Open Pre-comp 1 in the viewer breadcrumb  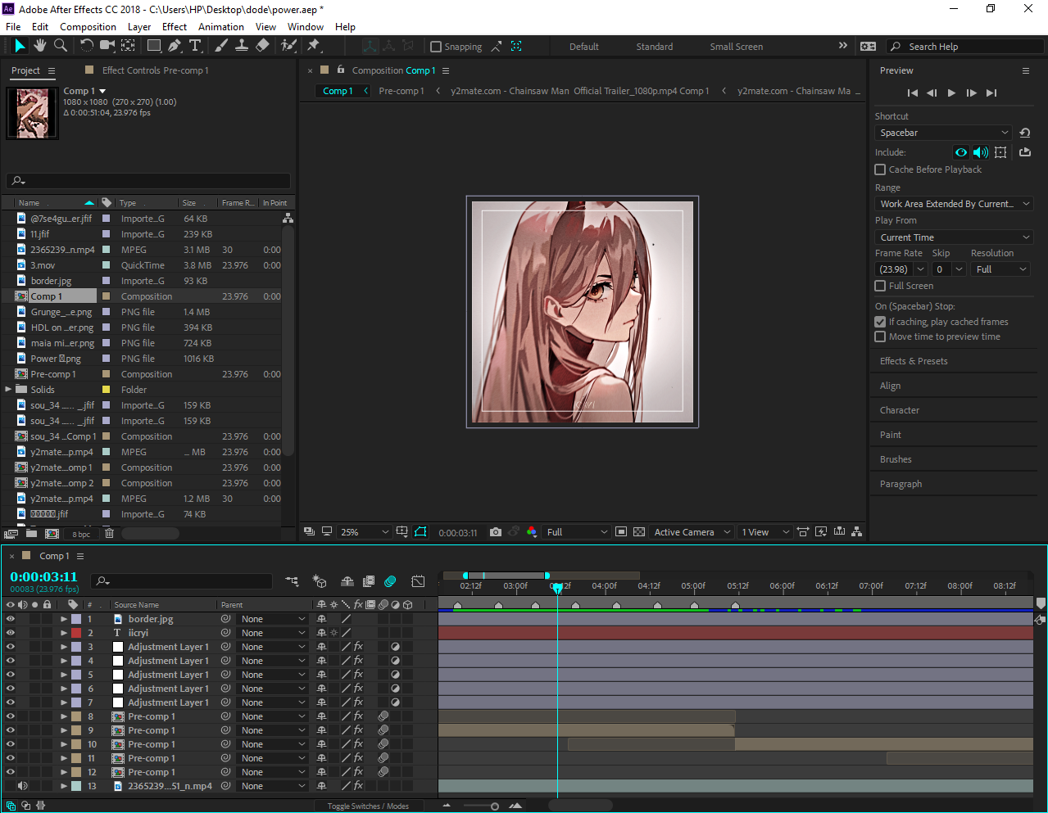coord(402,91)
